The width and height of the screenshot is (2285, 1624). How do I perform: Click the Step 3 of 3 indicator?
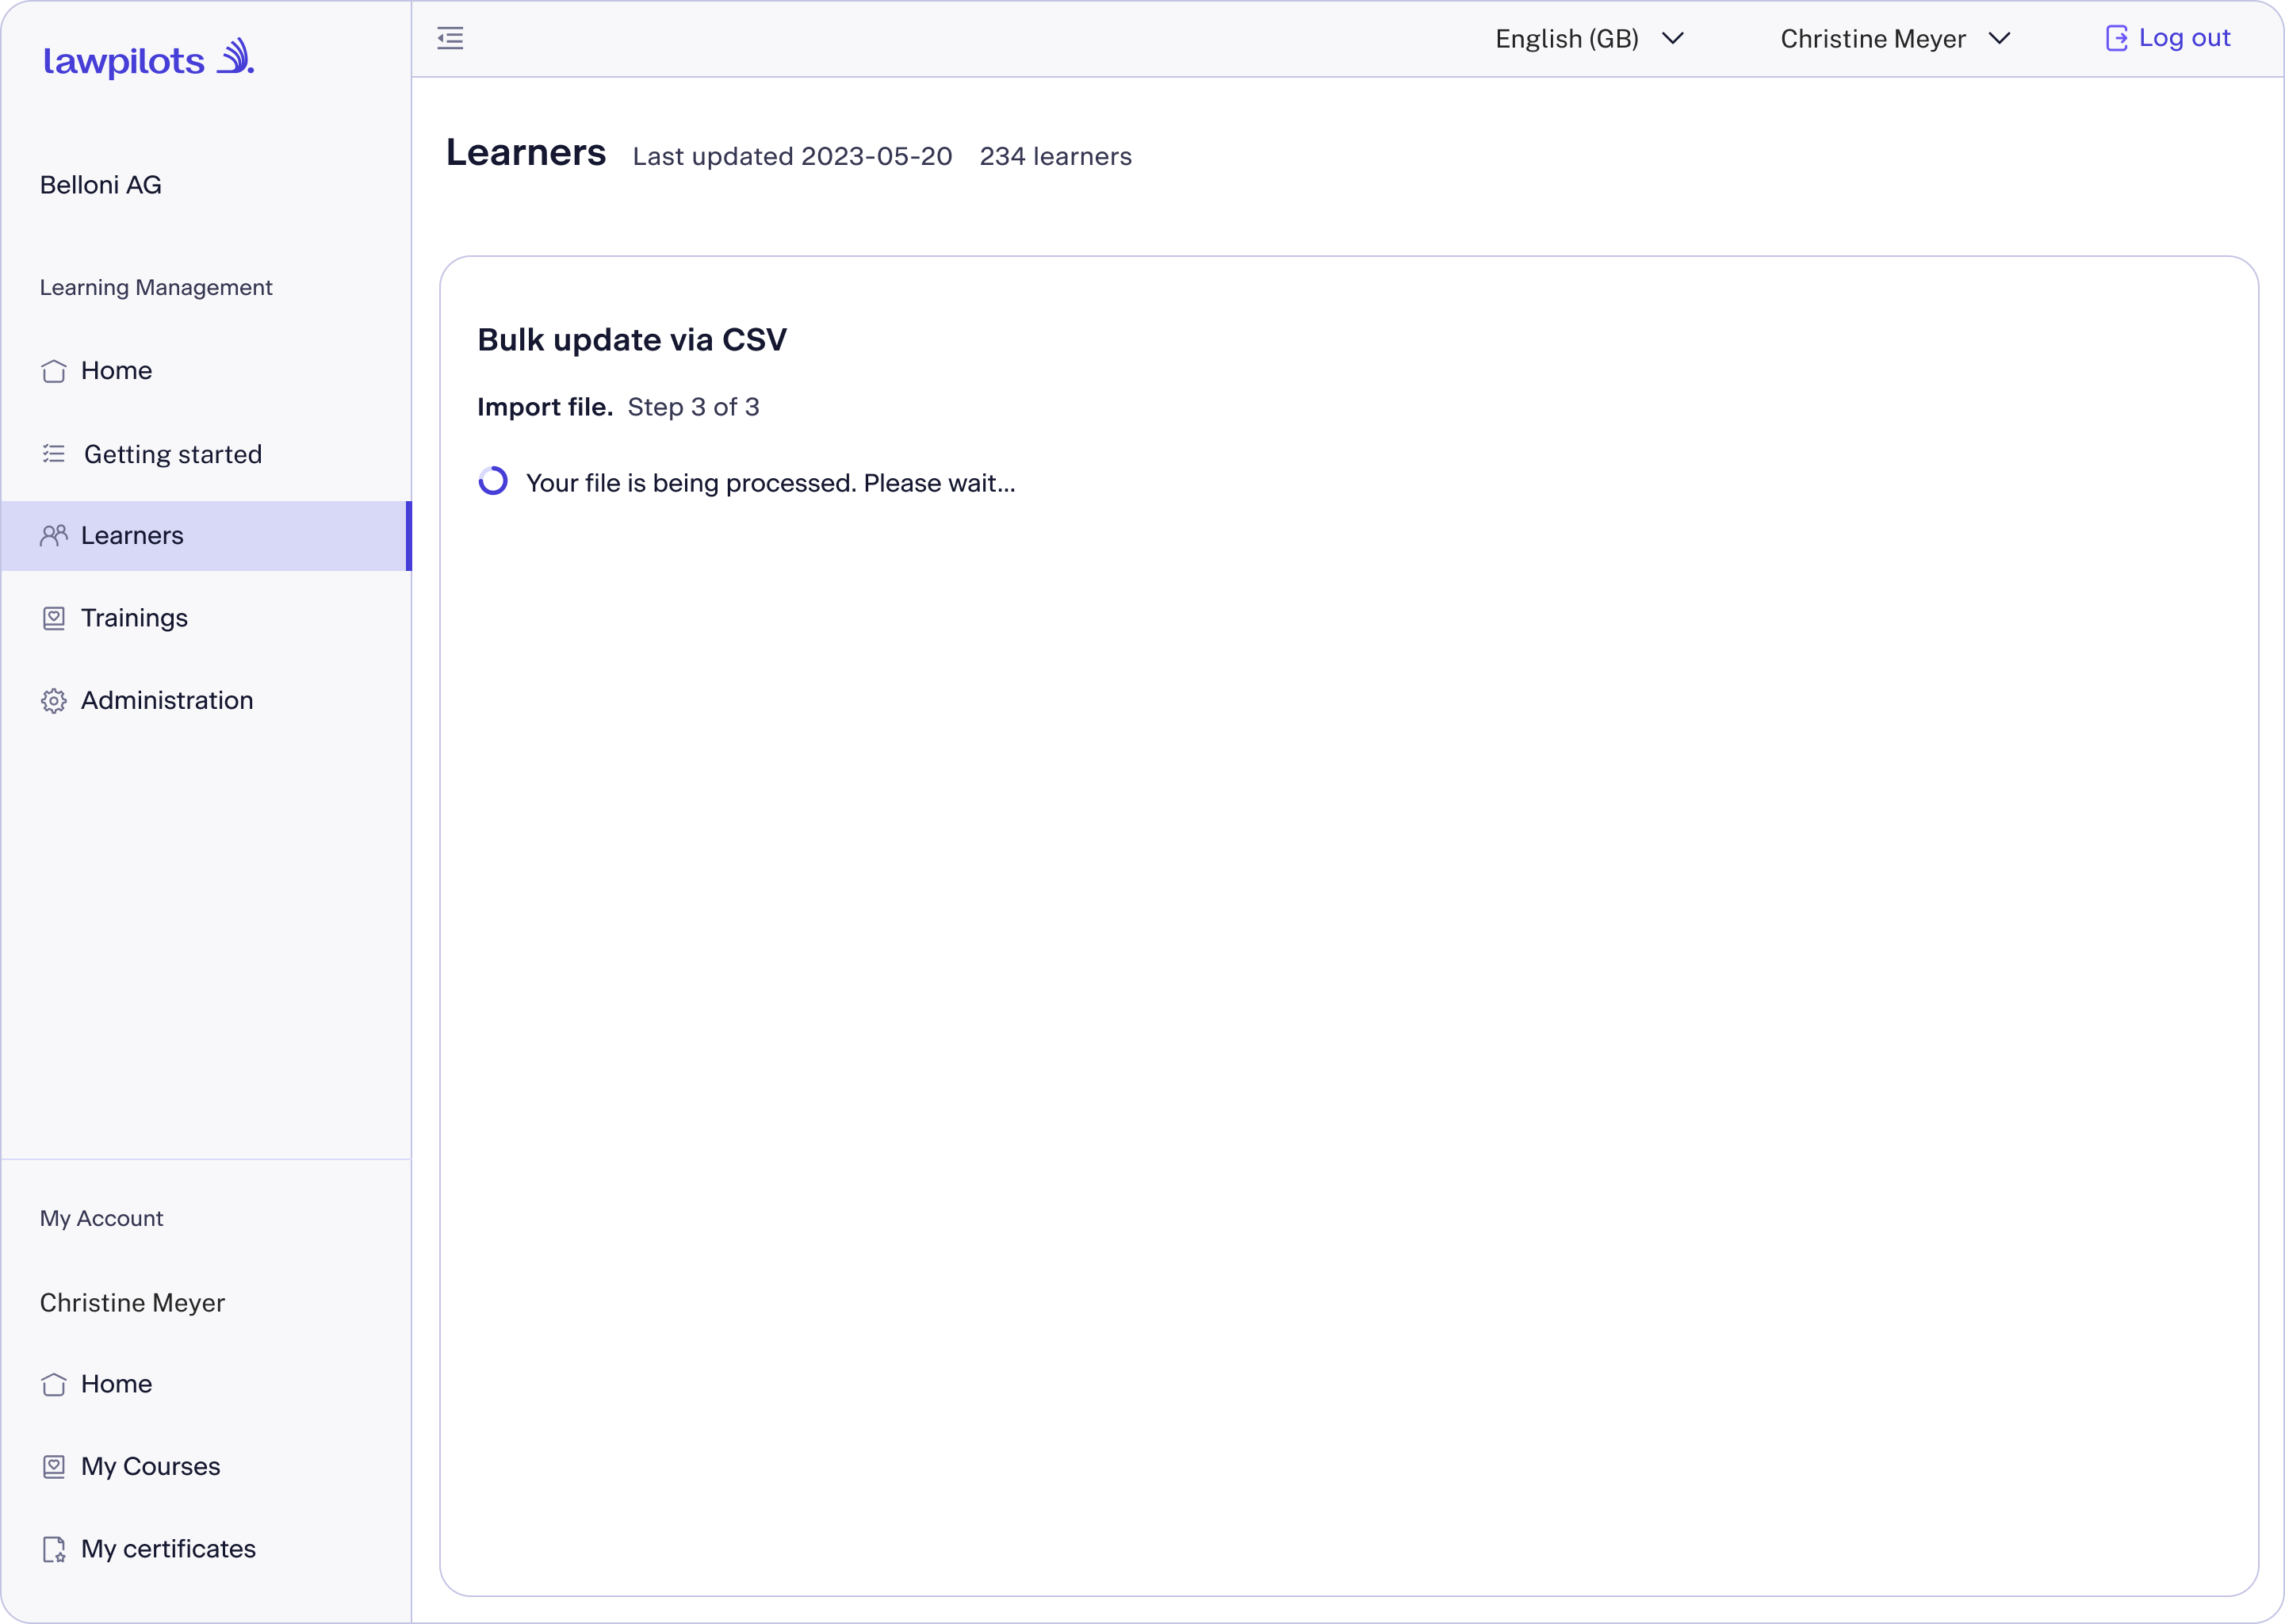tap(694, 407)
